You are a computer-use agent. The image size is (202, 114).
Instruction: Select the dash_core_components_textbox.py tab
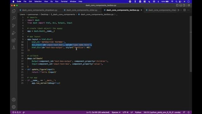pyautogui.click(x=123, y=10)
